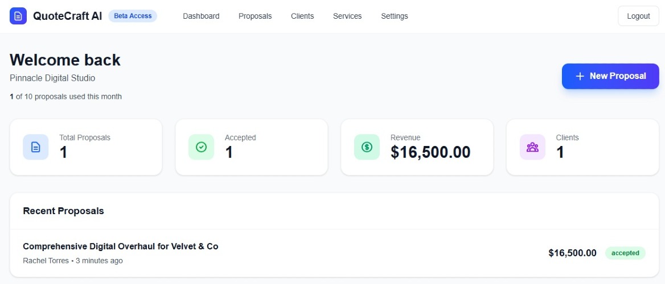Image resolution: width=665 pixels, height=284 pixels.
Task: Click the Clients people icon
Action: [x=532, y=147]
